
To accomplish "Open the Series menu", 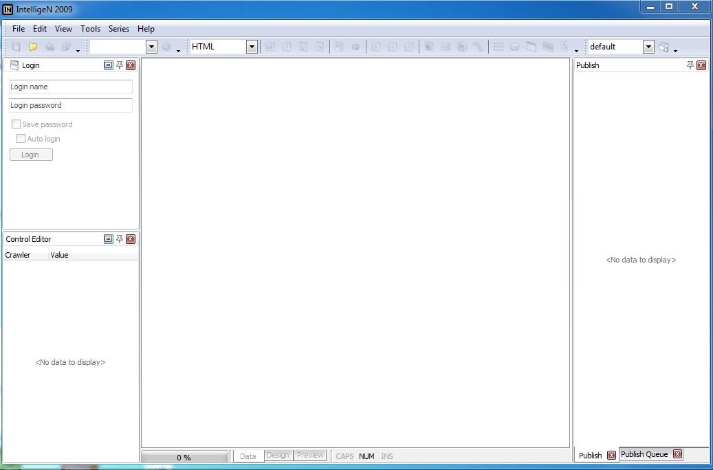I will (118, 29).
